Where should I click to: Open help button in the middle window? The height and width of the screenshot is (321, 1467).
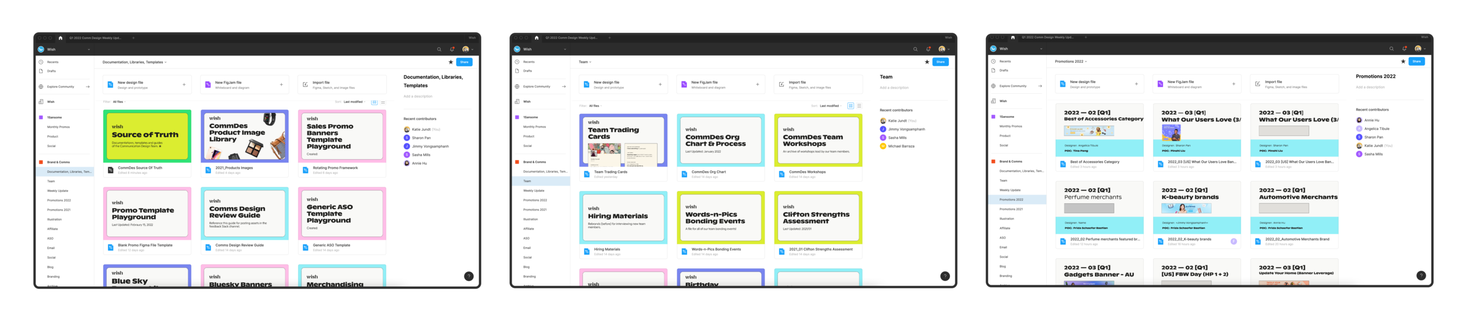(x=945, y=276)
